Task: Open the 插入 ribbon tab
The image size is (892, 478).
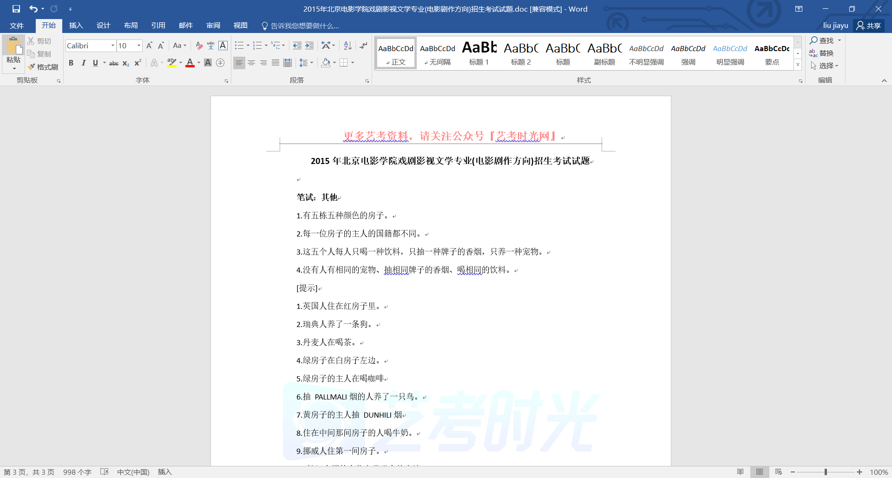Action: pyautogui.click(x=76, y=26)
